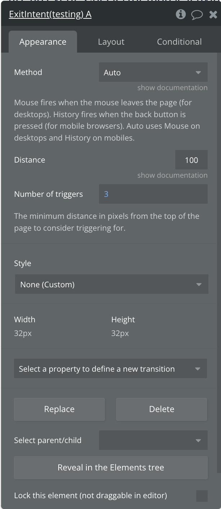The image size is (221, 509).
Task: Open the Style dropdown None (Custom)
Action: click(111, 284)
